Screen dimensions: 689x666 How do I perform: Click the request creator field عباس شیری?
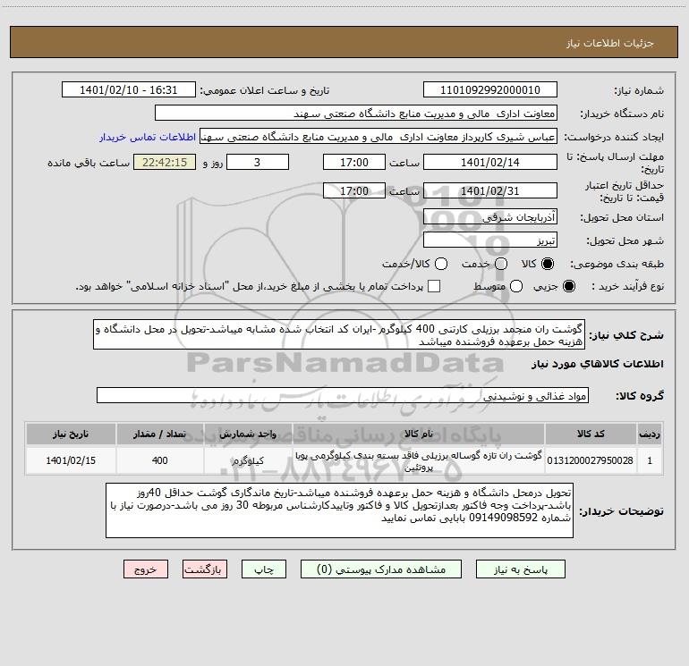(x=379, y=137)
